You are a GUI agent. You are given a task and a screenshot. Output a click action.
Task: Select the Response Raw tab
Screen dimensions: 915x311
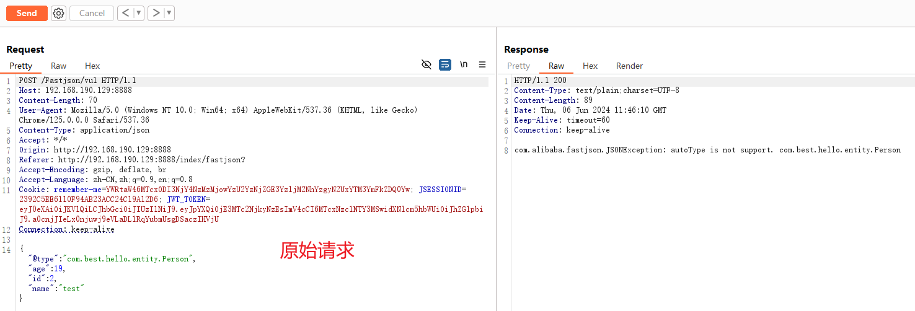(x=557, y=66)
